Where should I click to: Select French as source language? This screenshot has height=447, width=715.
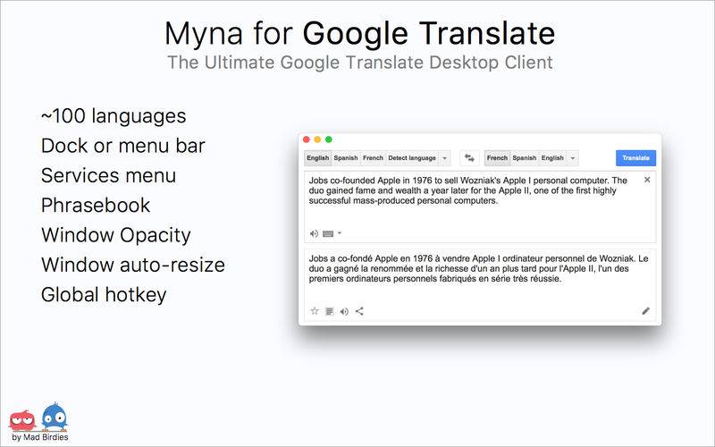click(x=373, y=158)
